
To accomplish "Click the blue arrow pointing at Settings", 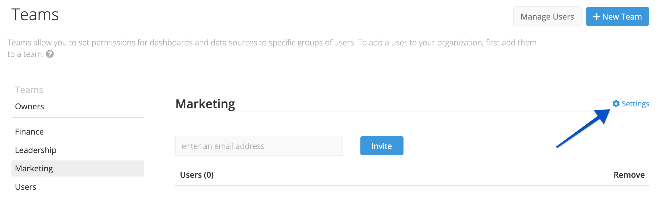I will point(583,129).
